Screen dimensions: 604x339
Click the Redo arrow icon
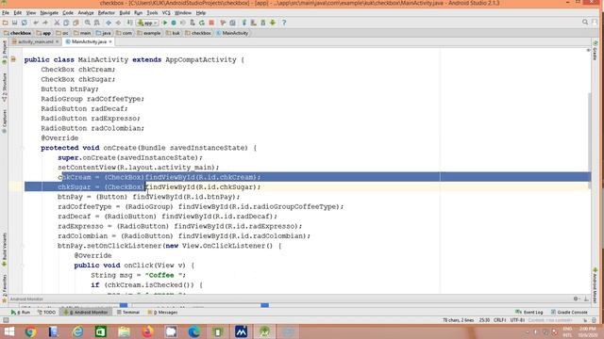[x=45, y=23]
